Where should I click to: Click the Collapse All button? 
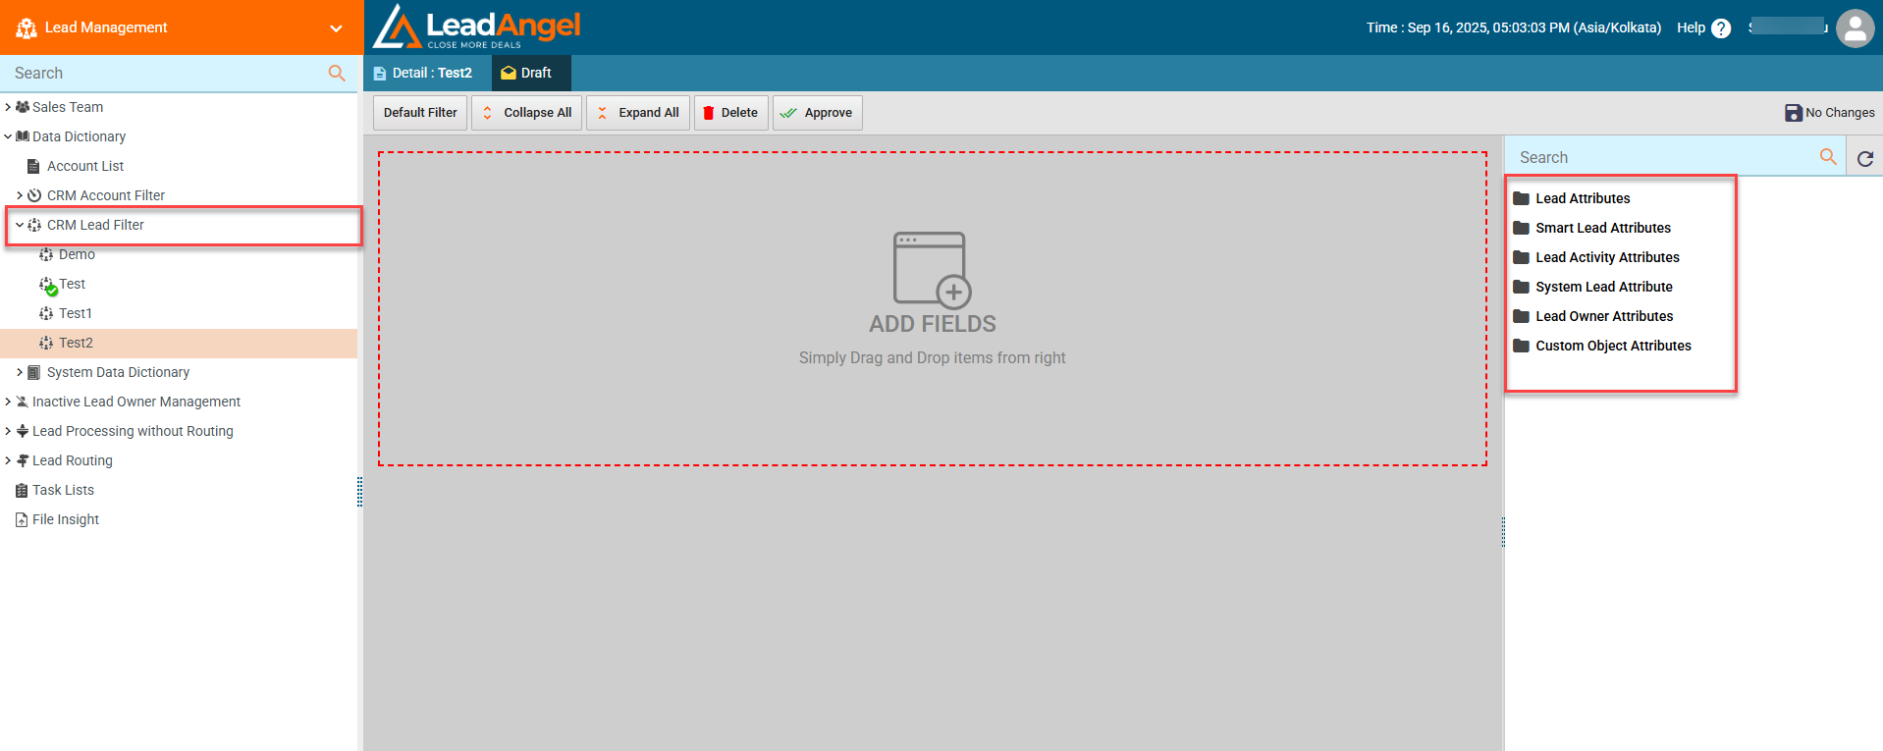pyautogui.click(x=527, y=113)
